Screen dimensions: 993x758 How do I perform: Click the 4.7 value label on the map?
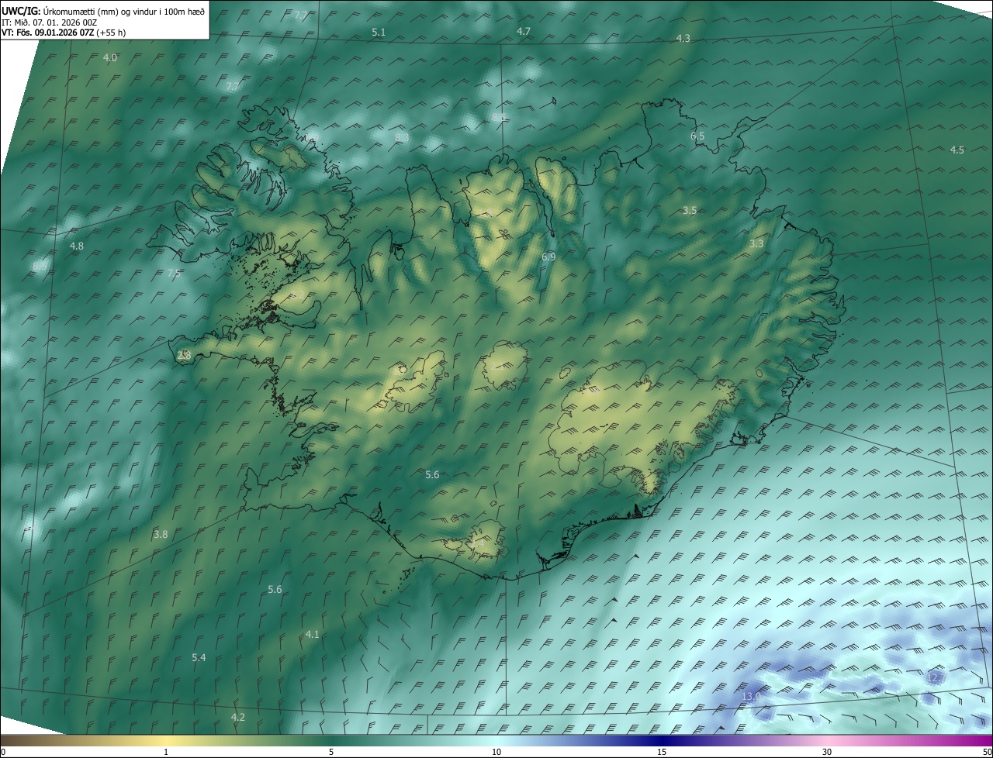[524, 31]
